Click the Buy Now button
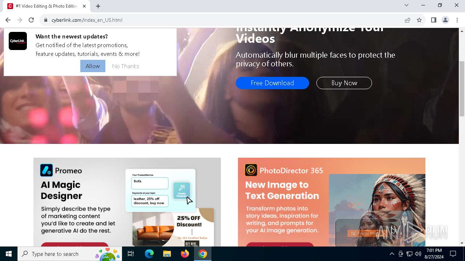The height and width of the screenshot is (261, 465). point(344,83)
